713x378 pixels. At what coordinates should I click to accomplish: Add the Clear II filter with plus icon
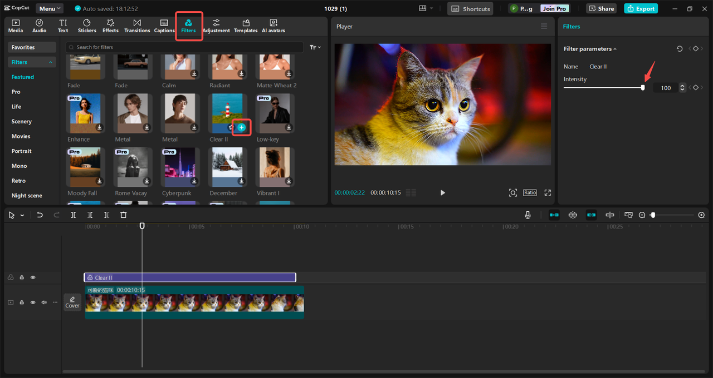coord(241,127)
